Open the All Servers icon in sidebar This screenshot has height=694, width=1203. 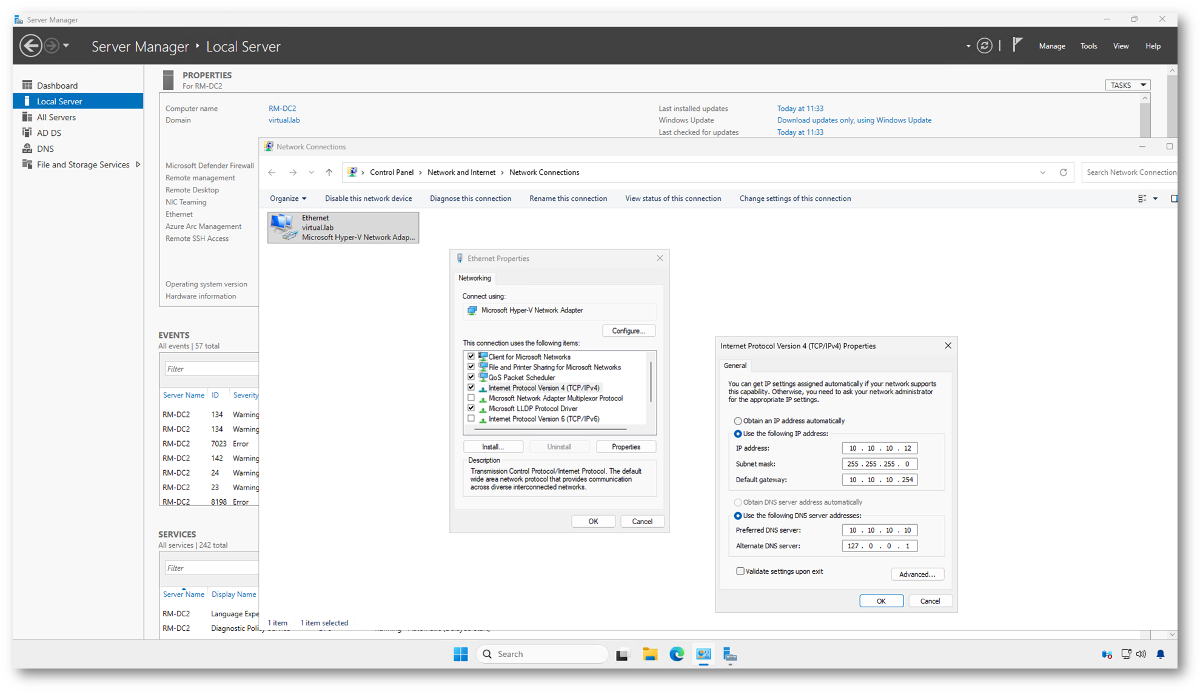[x=27, y=116]
